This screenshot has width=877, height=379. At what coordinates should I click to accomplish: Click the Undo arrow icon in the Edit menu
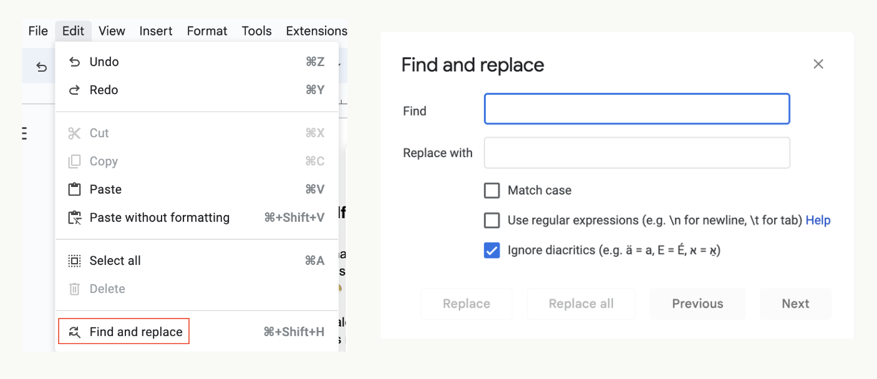point(74,62)
